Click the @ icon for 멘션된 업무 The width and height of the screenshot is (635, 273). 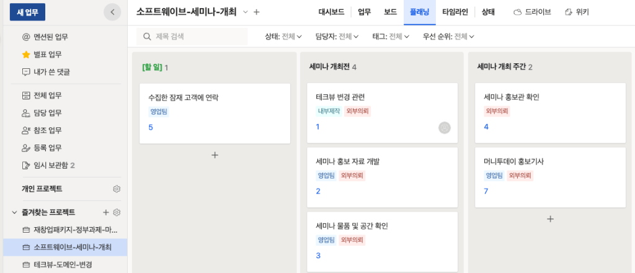26,37
